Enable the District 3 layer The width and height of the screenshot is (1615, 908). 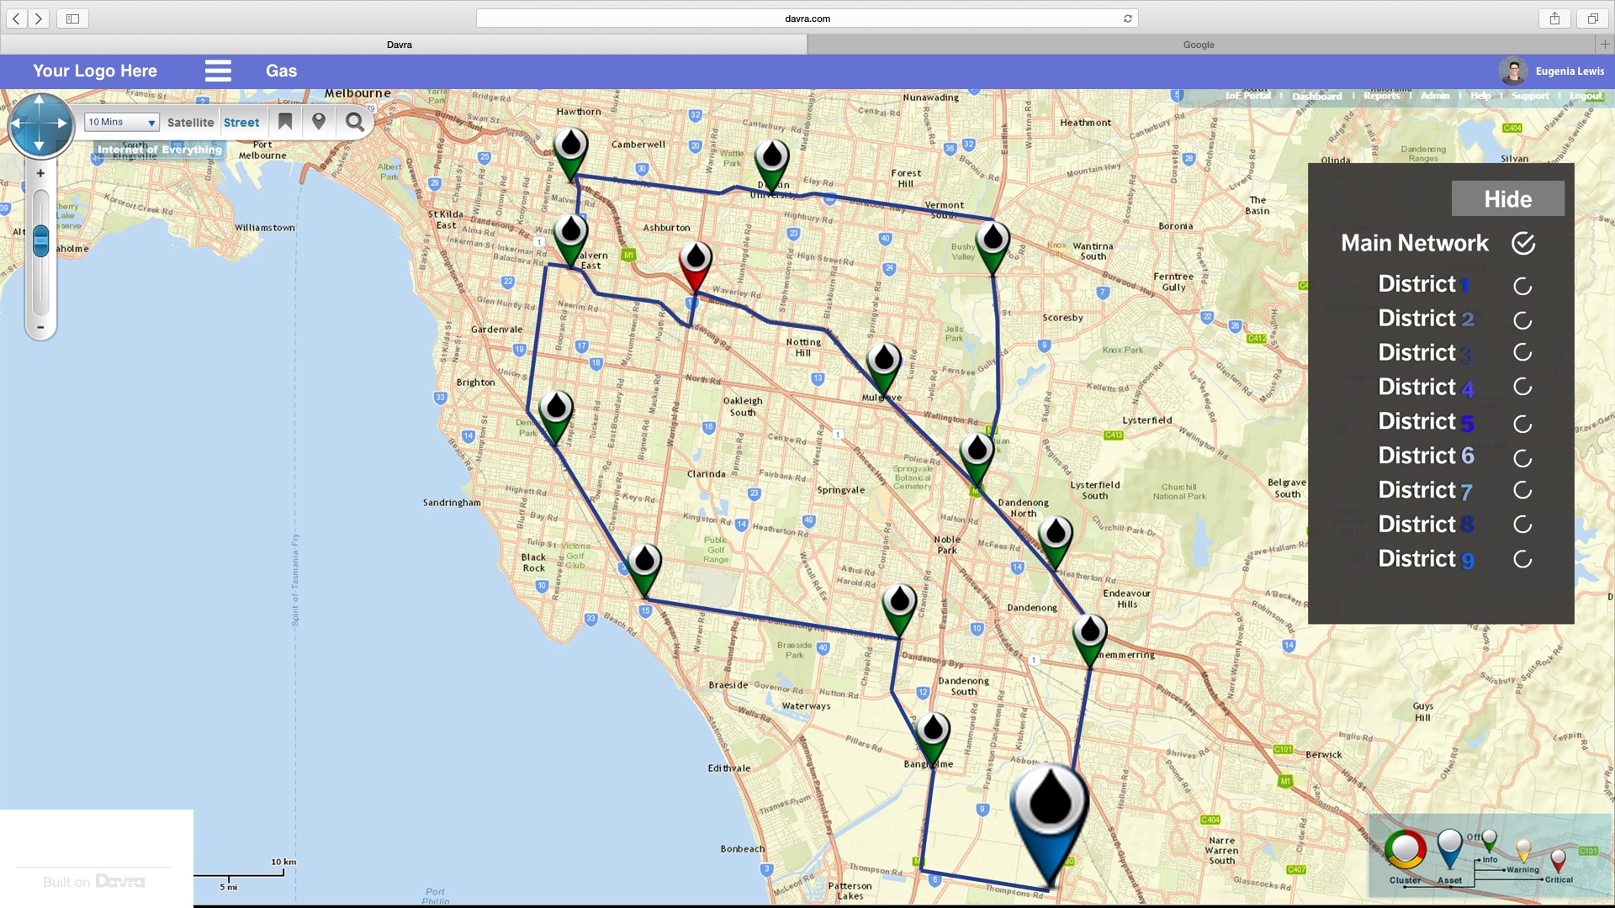point(1522,352)
